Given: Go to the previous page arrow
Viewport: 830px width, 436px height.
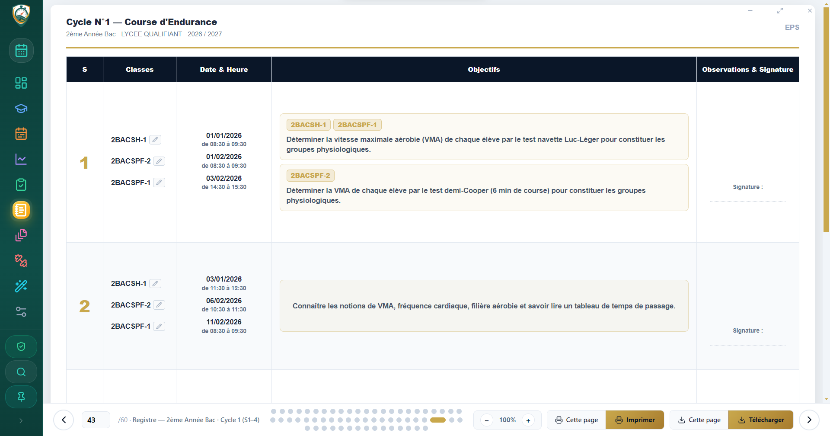Looking at the screenshot, I should [64, 420].
